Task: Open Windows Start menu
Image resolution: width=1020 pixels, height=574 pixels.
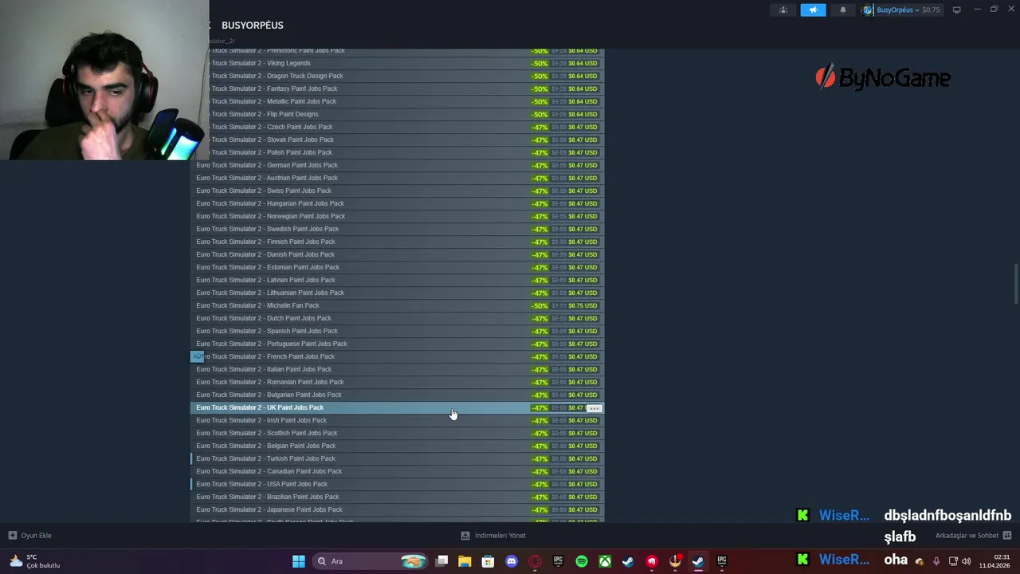Action: 299,561
